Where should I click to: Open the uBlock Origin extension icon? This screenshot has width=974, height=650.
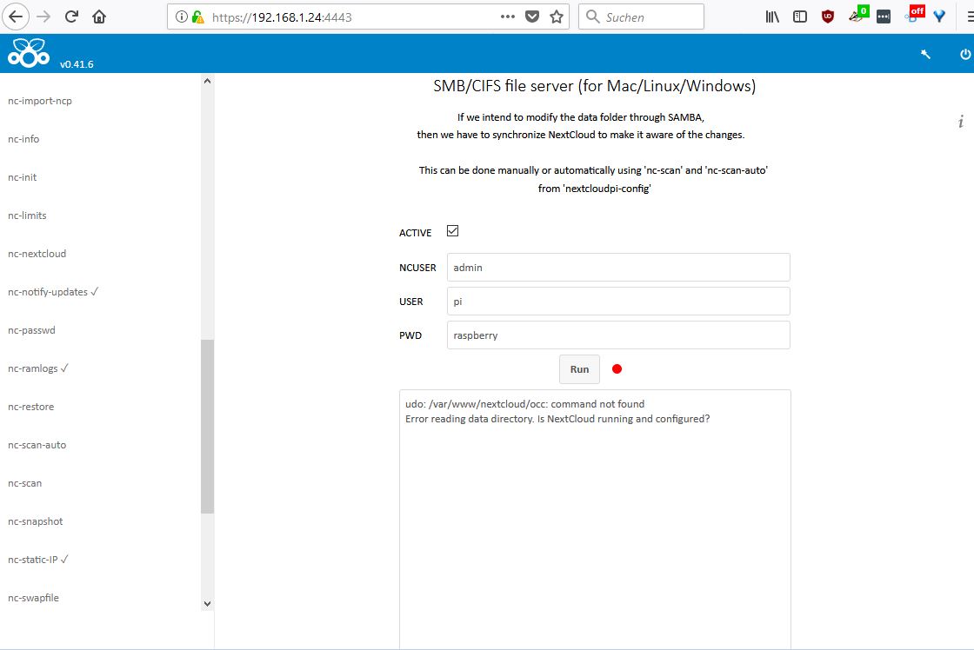(828, 17)
